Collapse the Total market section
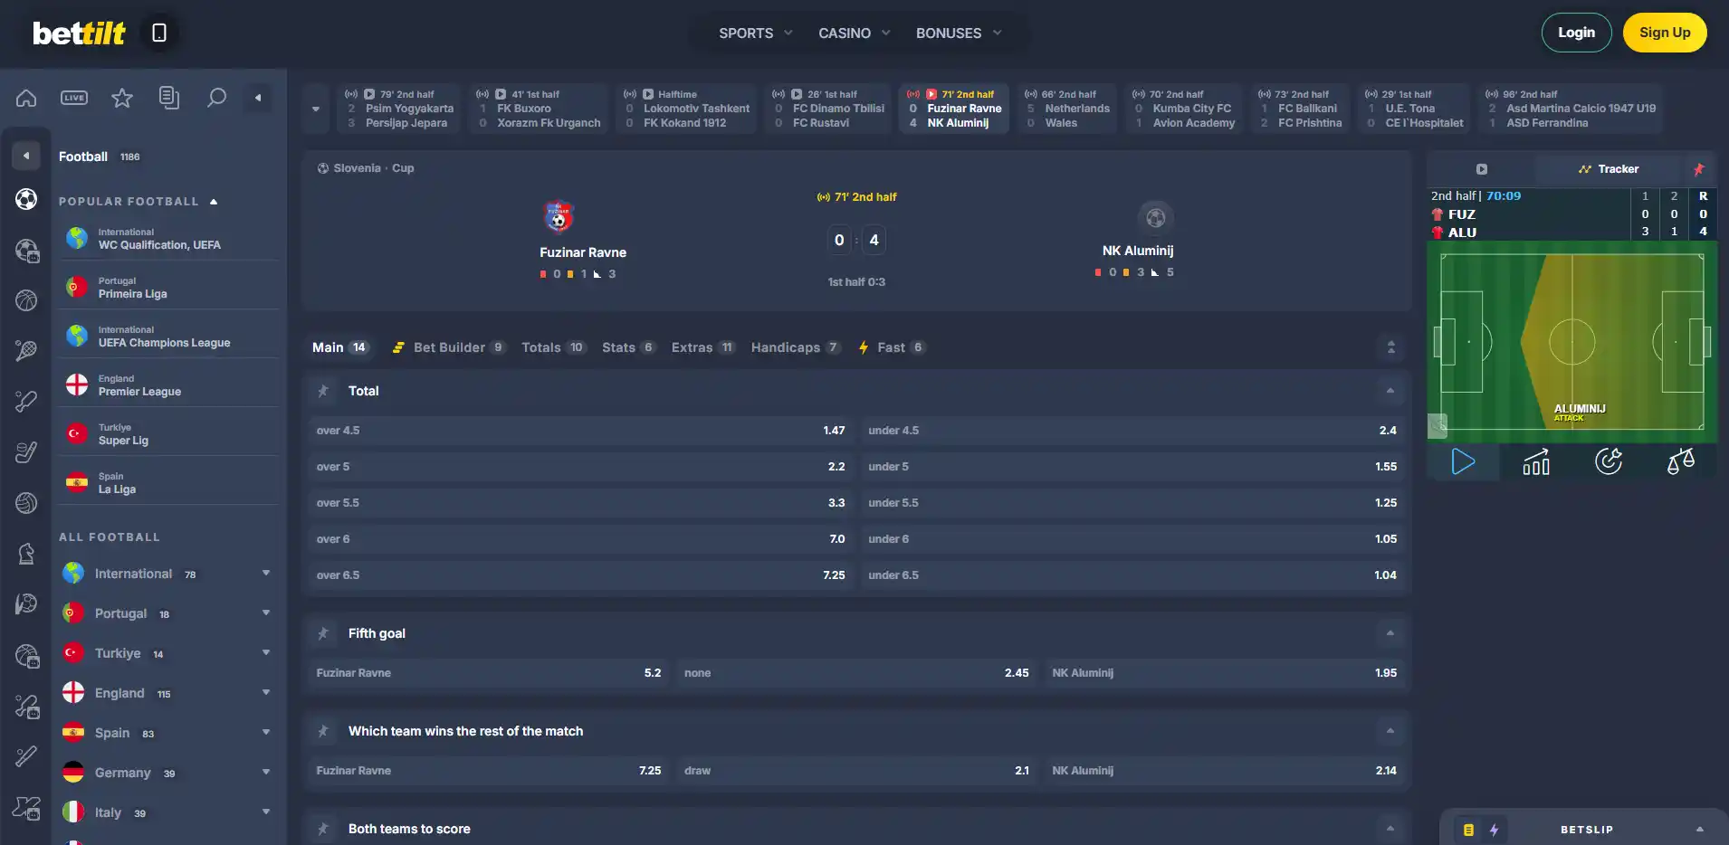This screenshot has height=845, width=1729. tap(1390, 391)
